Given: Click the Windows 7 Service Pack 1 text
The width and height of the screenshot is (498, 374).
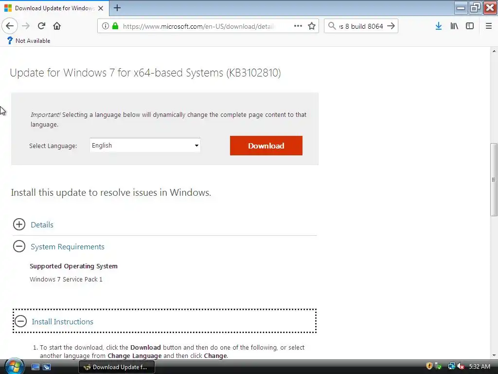Looking at the screenshot, I should coord(66,279).
